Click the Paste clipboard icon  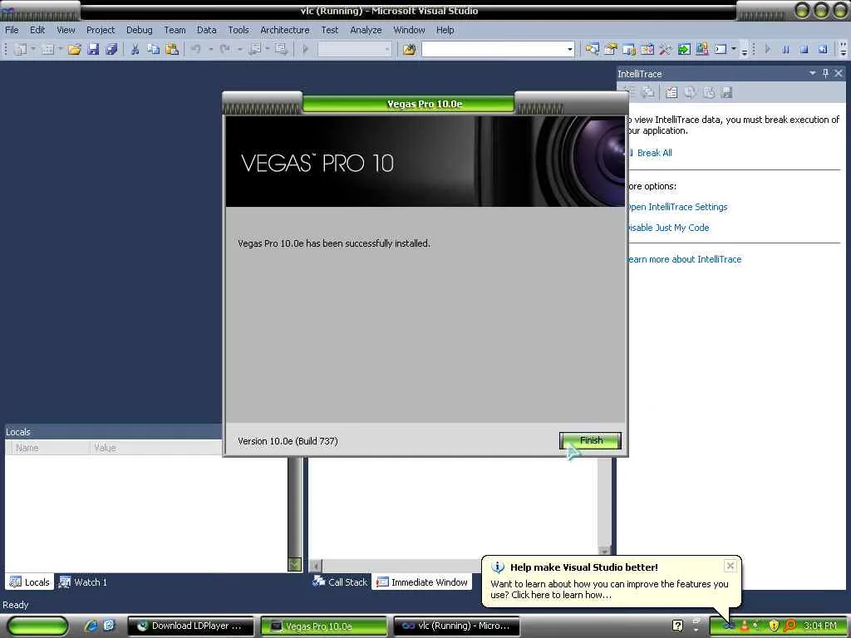tap(171, 49)
